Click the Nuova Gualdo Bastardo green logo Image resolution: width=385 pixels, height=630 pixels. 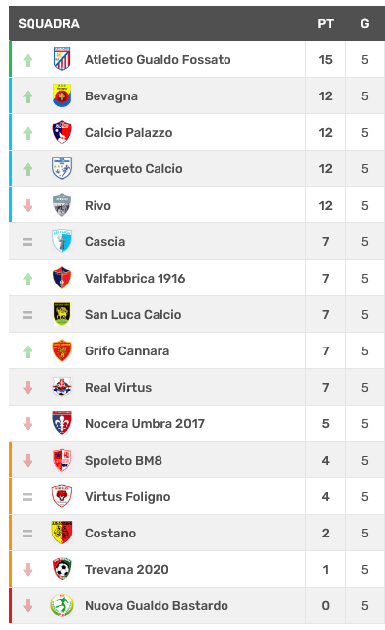(x=62, y=605)
